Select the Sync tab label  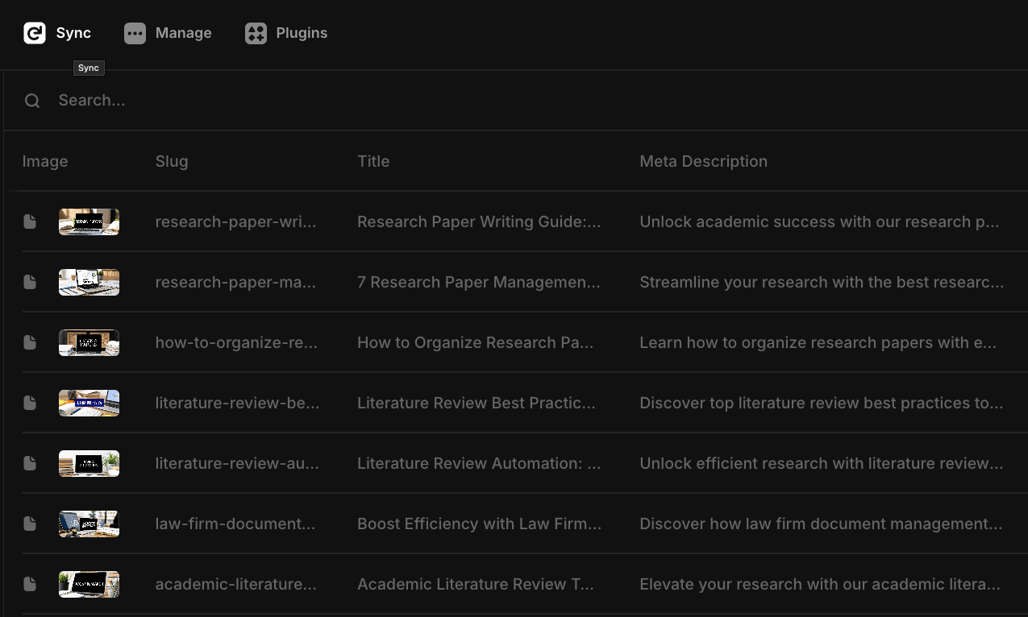pyautogui.click(x=73, y=33)
